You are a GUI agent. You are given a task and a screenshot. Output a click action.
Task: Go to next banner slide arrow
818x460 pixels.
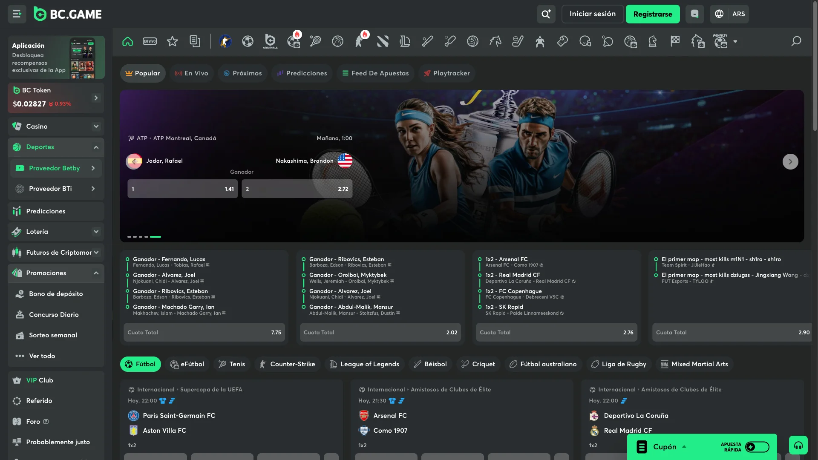(x=790, y=162)
